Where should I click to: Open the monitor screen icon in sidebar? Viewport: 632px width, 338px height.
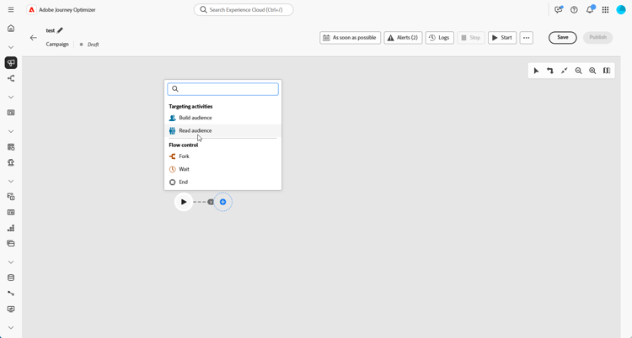(x=11, y=309)
